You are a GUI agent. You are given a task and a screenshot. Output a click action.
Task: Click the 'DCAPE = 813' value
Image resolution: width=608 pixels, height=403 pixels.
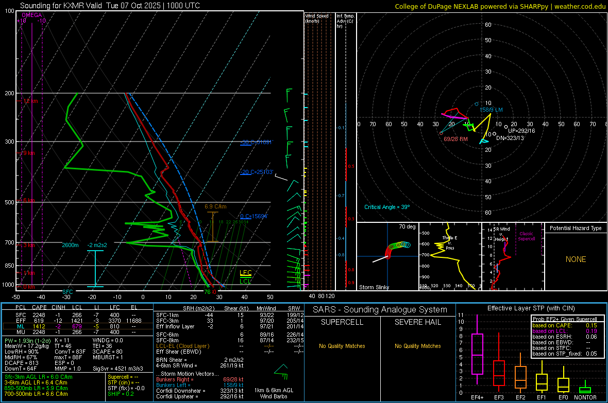tap(21, 363)
